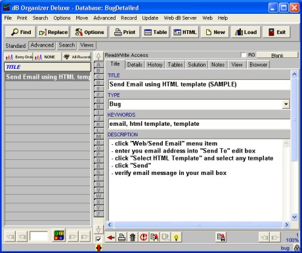Open the Notes tab
The height and width of the screenshot is (253, 302).
point(218,65)
